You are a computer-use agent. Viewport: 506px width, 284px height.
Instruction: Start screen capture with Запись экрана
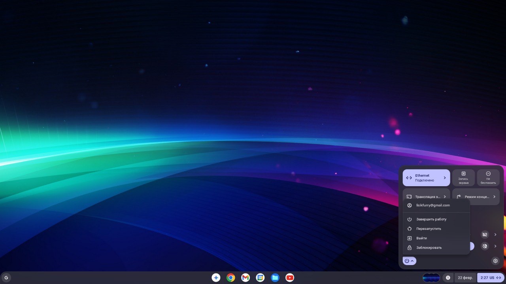pos(463,178)
